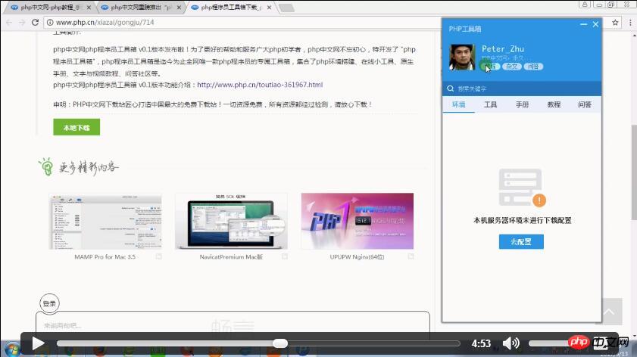Click the MAMP Pro for Mac 3.5 caption
Image resolution: width=637 pixels, height=357 pixels.
105,257
